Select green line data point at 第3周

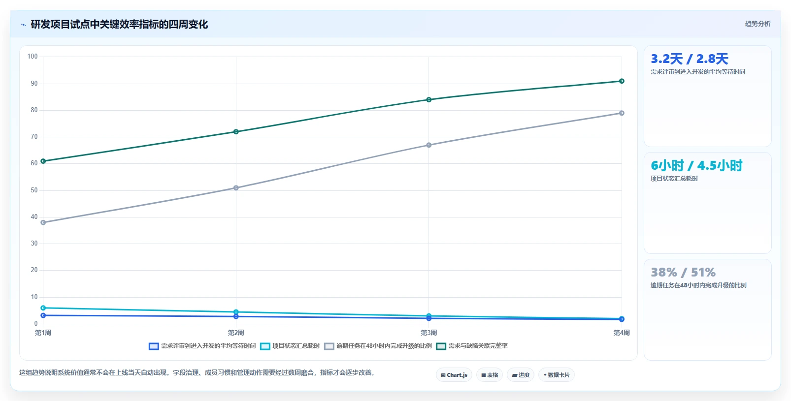(x=429, y=100)
